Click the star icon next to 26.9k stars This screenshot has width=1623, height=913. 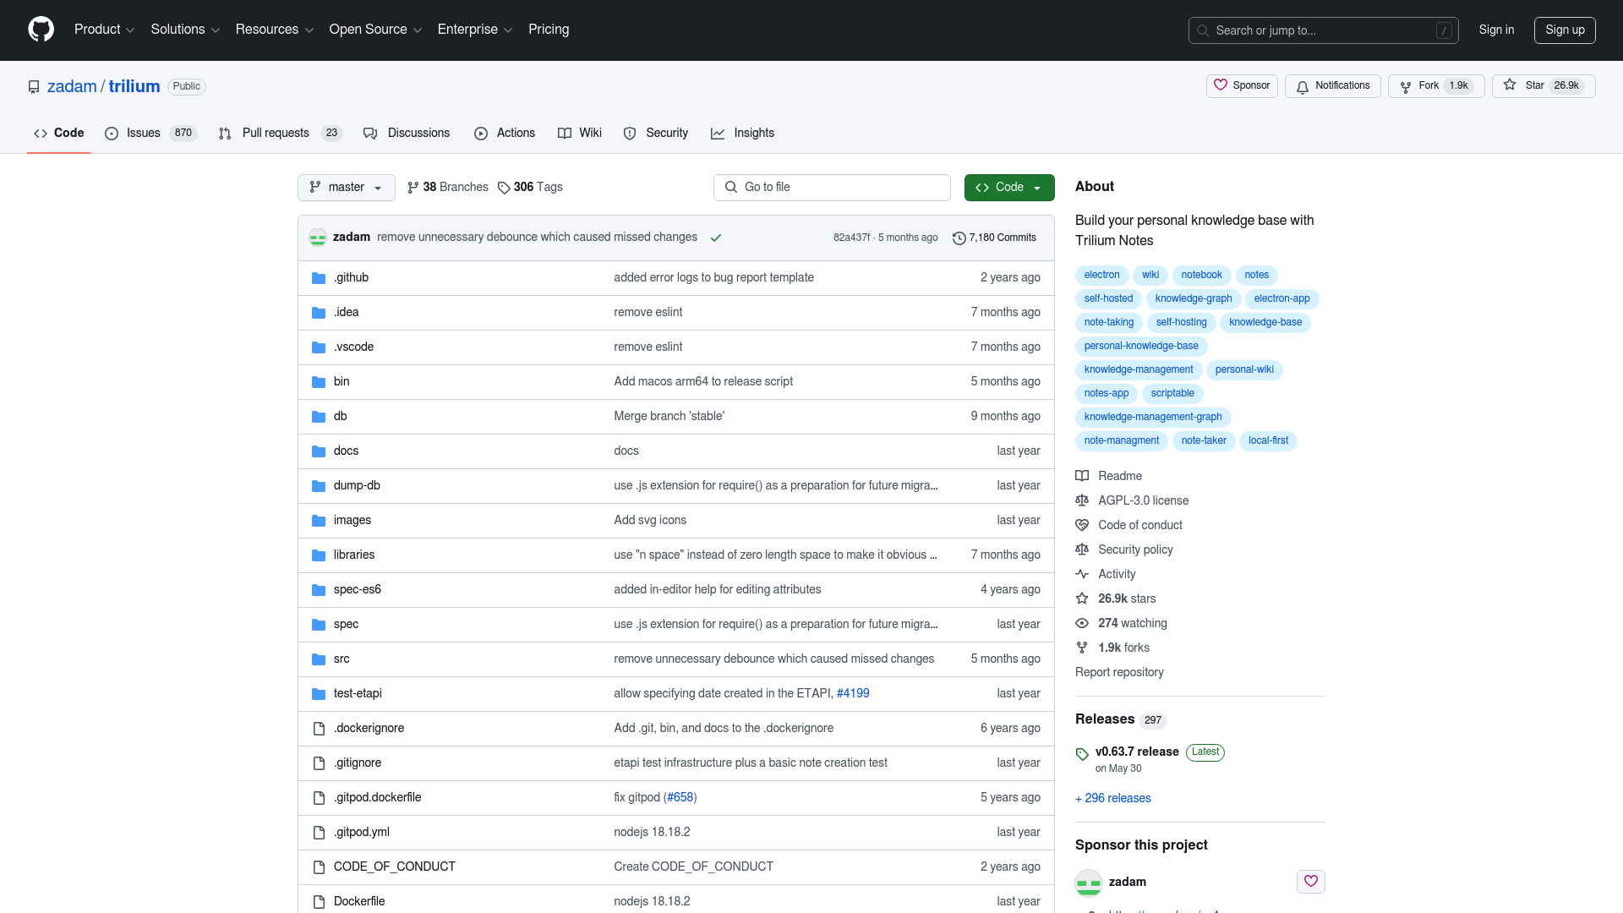pyautogui.click(x=1082, y=599)
